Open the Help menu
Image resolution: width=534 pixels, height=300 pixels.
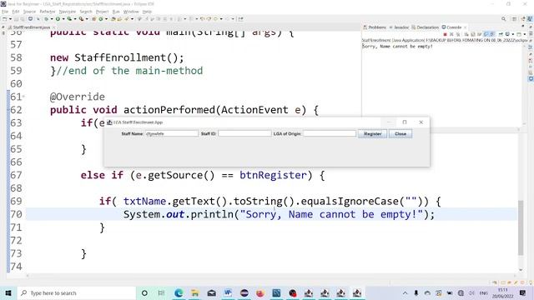147,12
